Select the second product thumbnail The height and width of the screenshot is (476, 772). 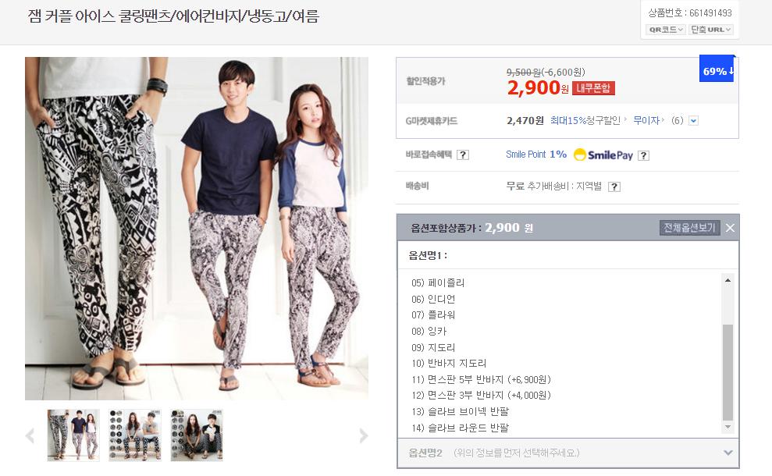135,435
